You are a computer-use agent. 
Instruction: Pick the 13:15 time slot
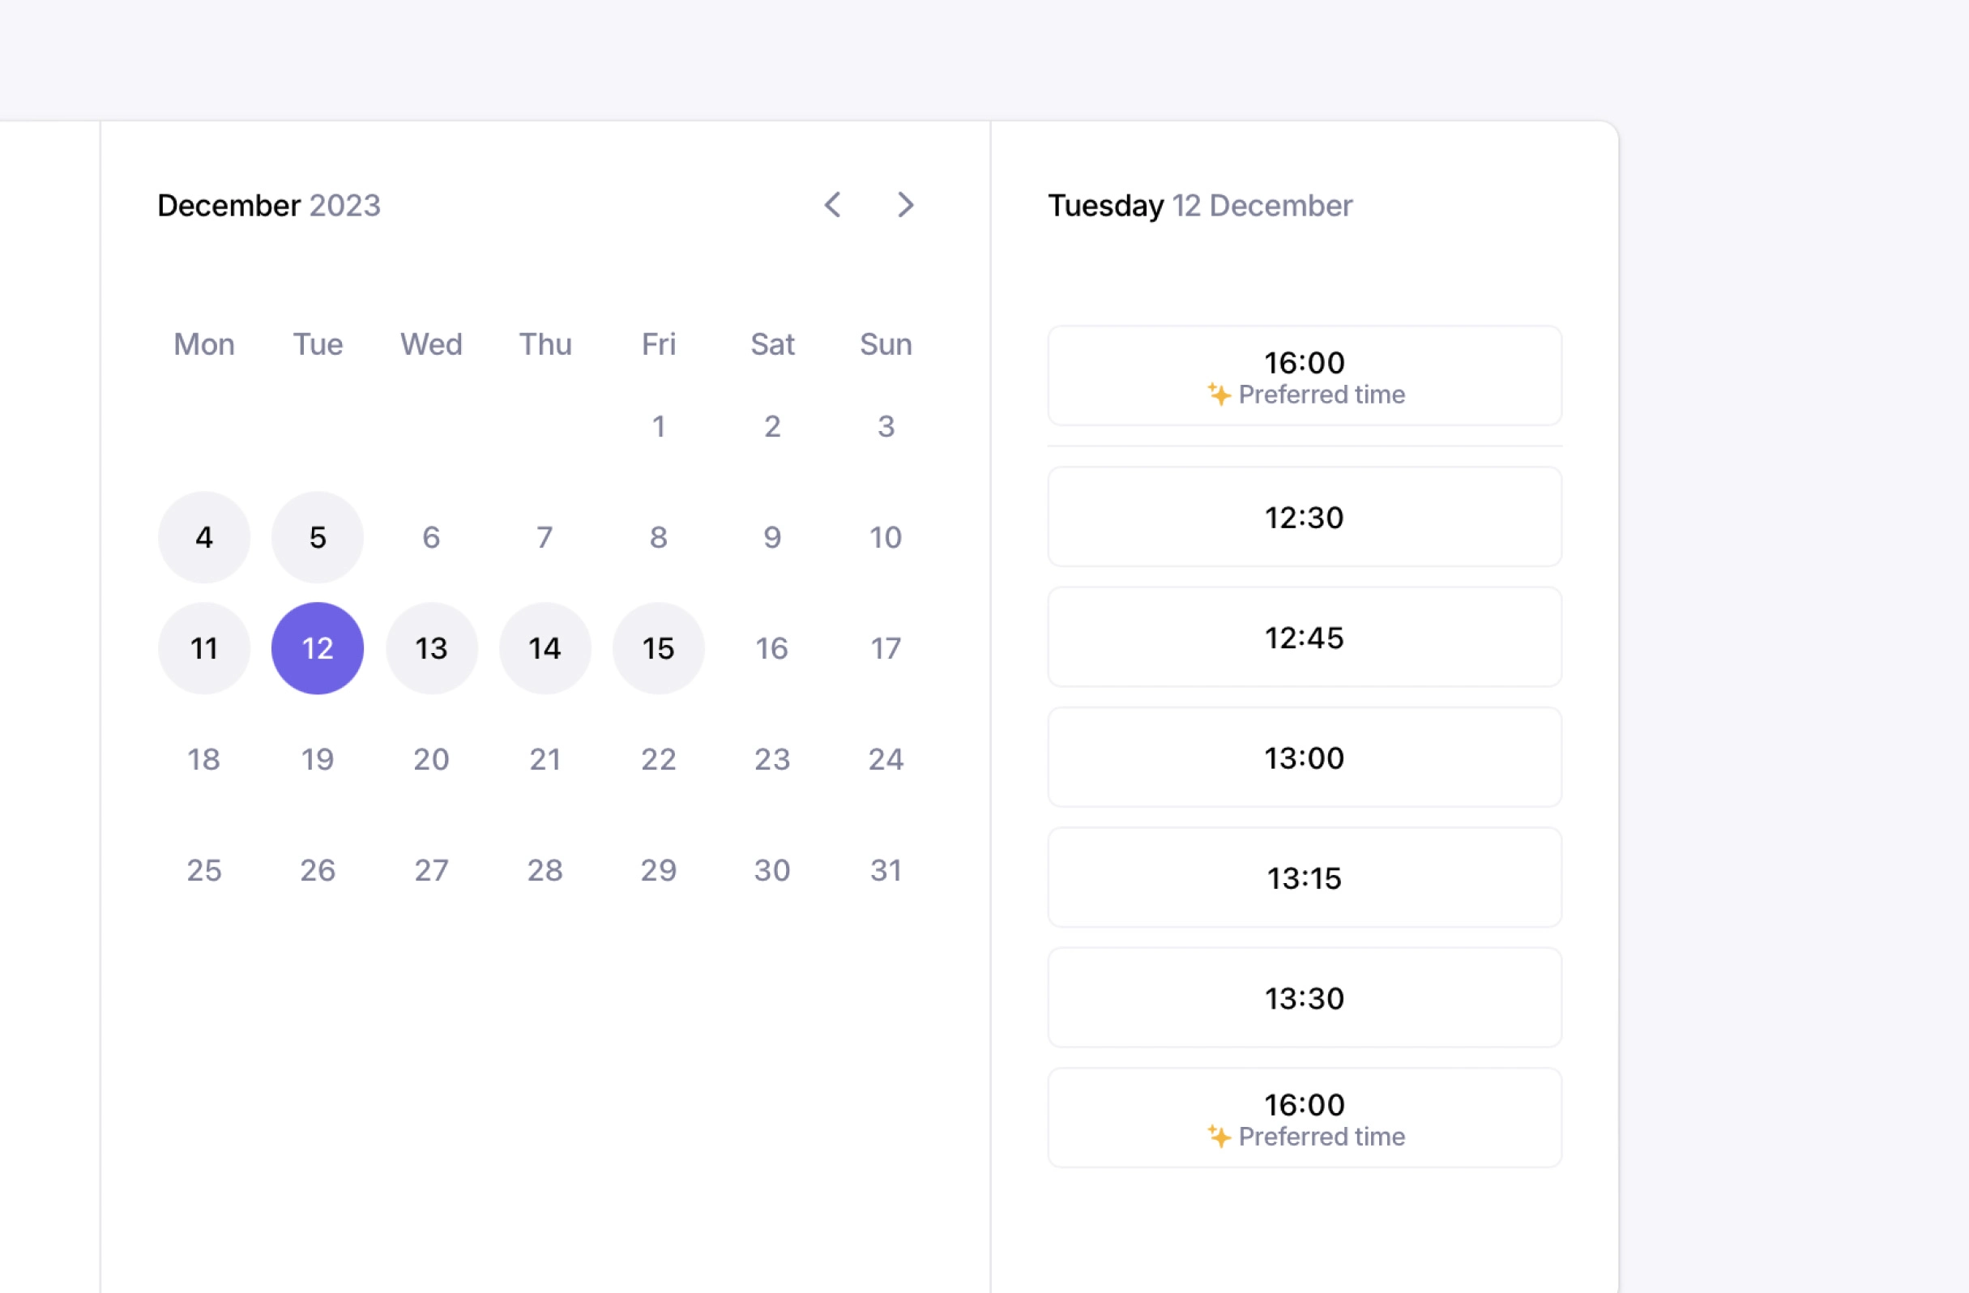coord(1305,877)
